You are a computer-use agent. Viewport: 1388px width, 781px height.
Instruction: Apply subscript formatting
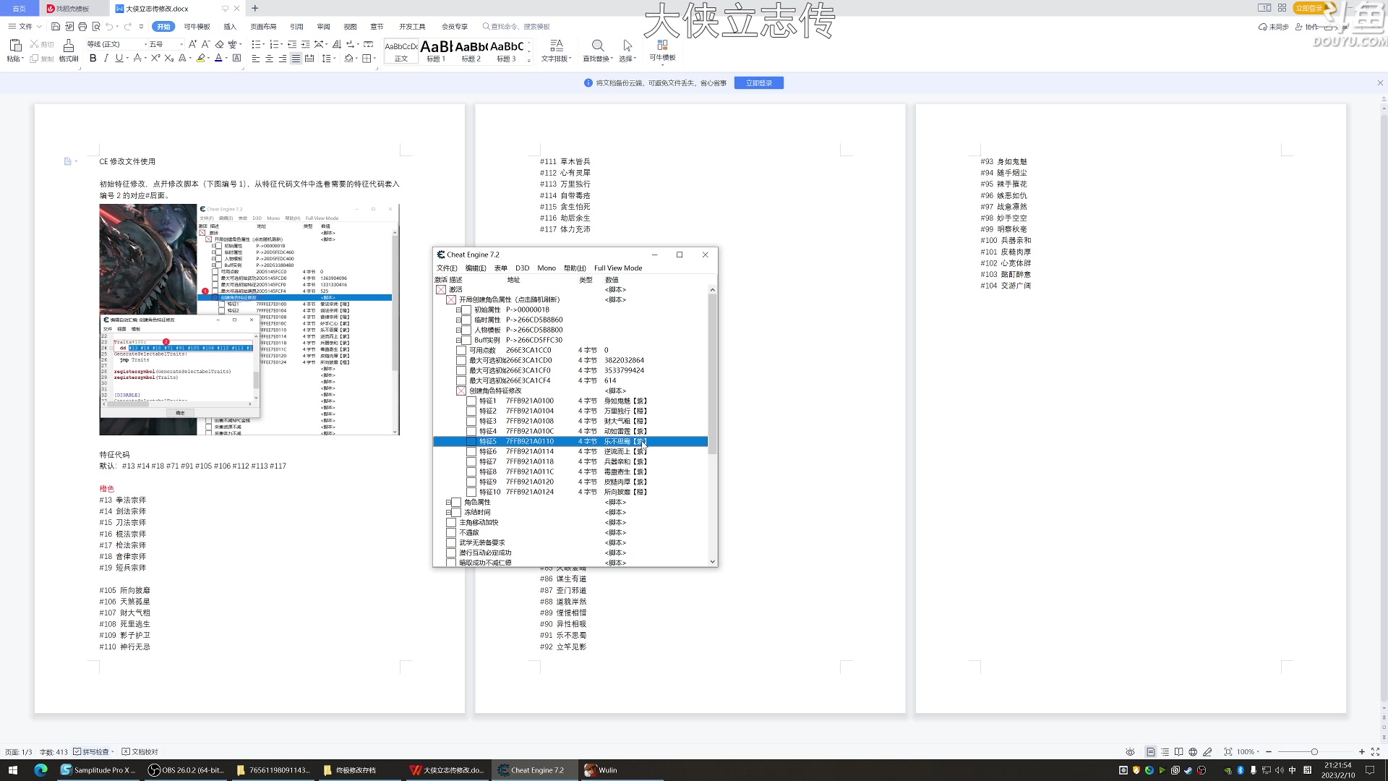(168, 59)
